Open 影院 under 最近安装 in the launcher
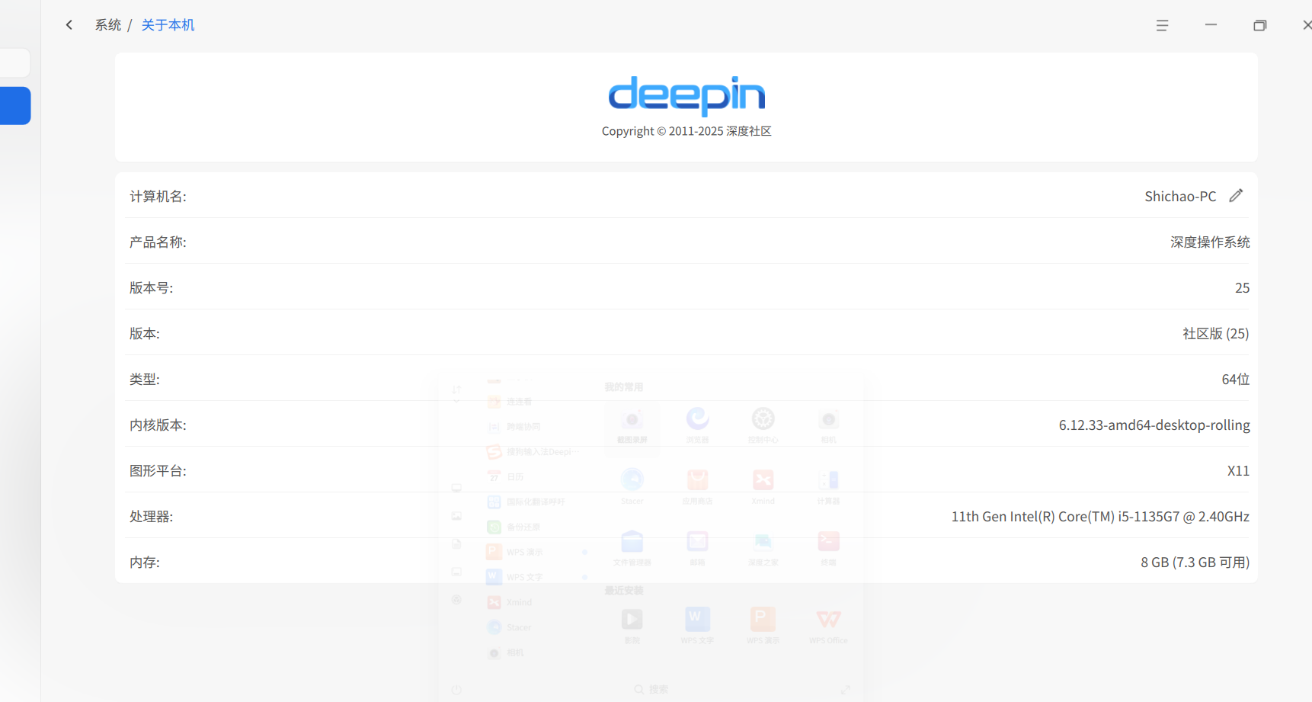Screen dimensions: 1312x702 click(x=632, y=626)
